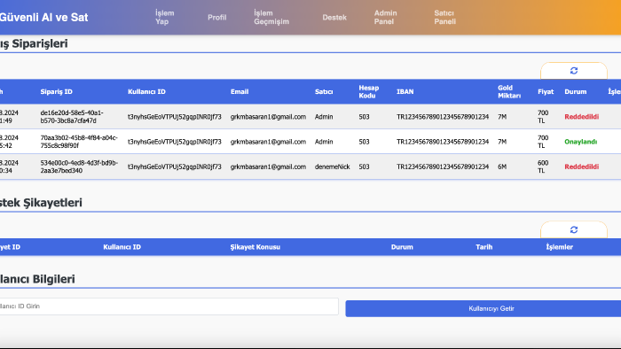Image resolution: width=621 pixels, height=349 pixels.
Task: Click the Hesap Kodu column header
Action: (x=369, y=92)
